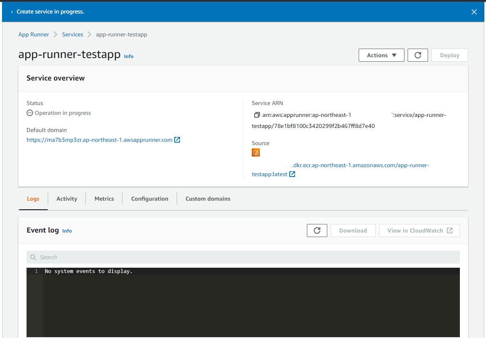Refresh the service overview page
This screenshot has height=338, width=486.
tap(417, 55)
